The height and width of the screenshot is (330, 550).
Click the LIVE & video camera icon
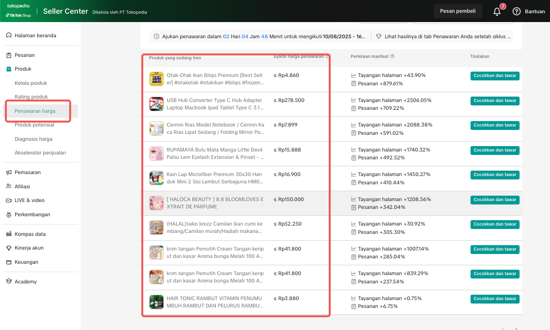click(x=9, y=201)
